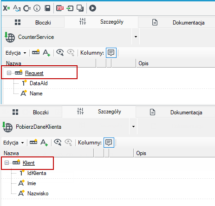The width and height of the screenshot is (215, 206).
Task: Click active eye-search icon in CounterService toolbar
Action: (x=60, y=52)
